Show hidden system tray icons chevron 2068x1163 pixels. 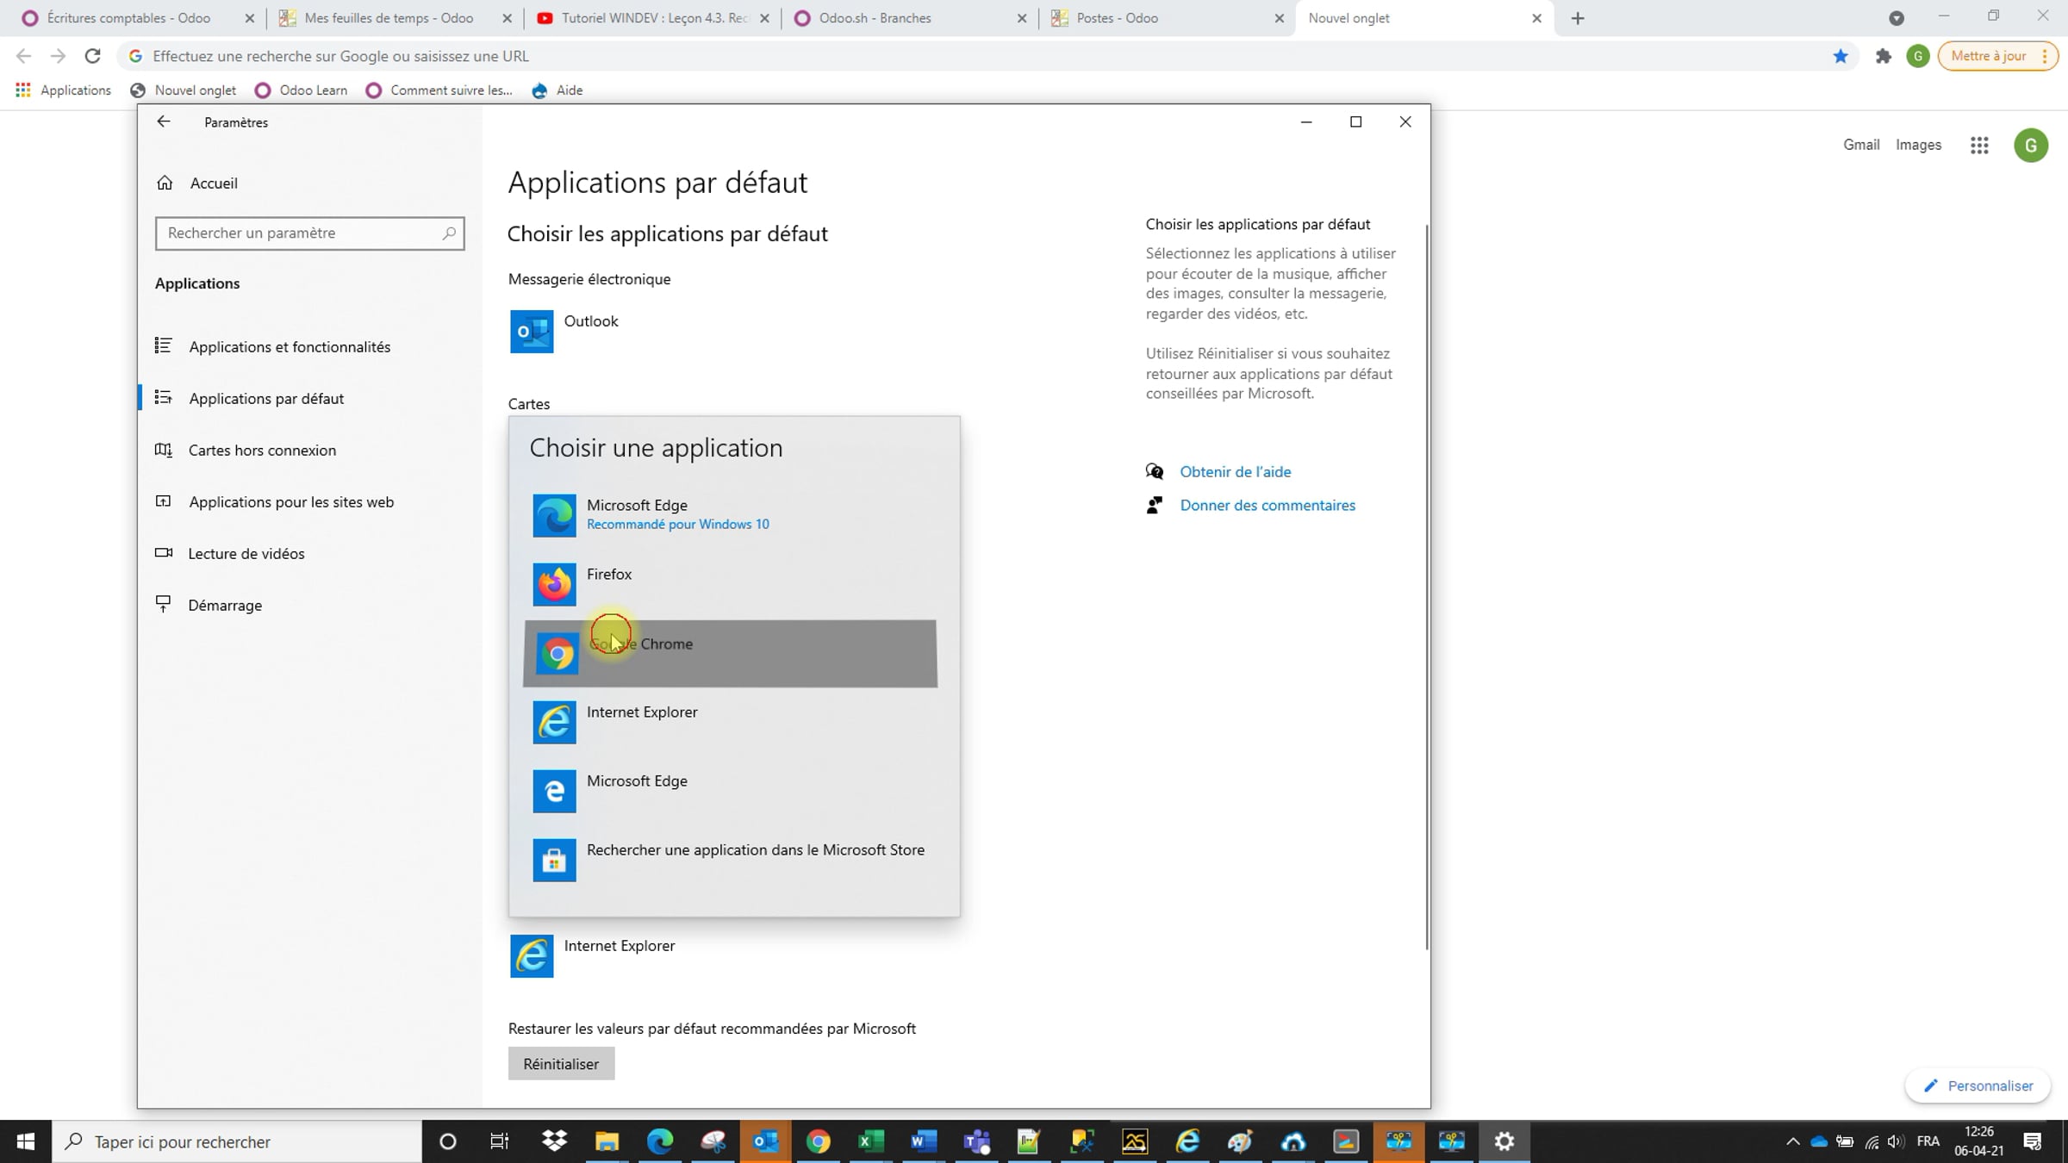pyautogui.click(x=1793, y=1141)
